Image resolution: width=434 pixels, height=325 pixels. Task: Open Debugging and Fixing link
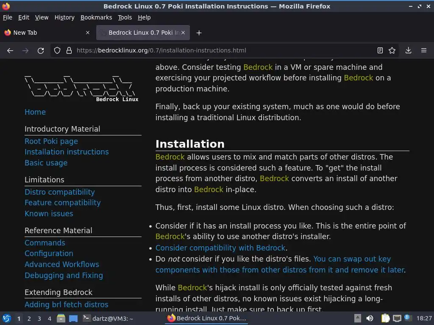coord(64,275)
